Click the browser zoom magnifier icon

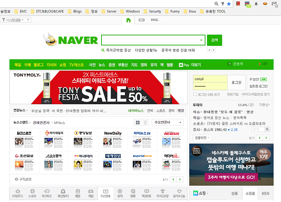click(x=217, y=4)
